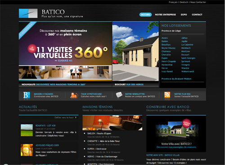225x165 pixels.
Task: Click the Défiler vers le haut arrow
Action: click(x=76, y=117)
